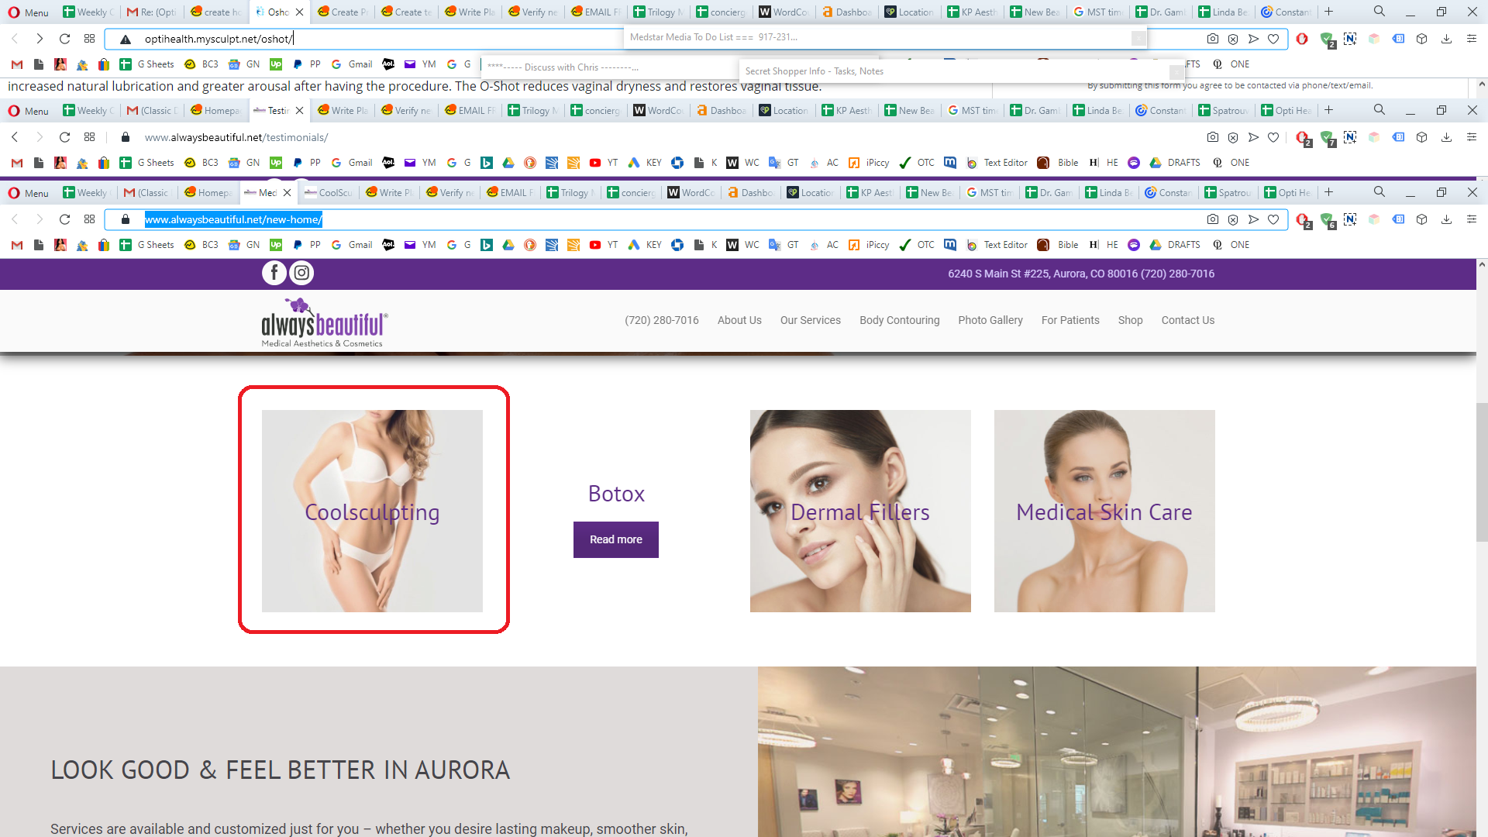Switch to the CoolScu tab
The width and height of the screenshot is (1488, 837).
coord(329,192)
